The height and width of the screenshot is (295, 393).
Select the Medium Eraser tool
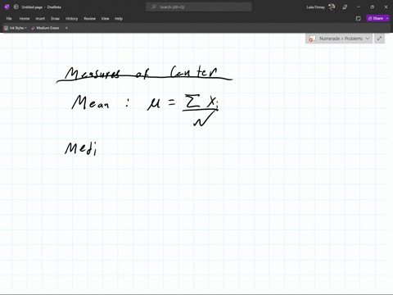point(45,28)
